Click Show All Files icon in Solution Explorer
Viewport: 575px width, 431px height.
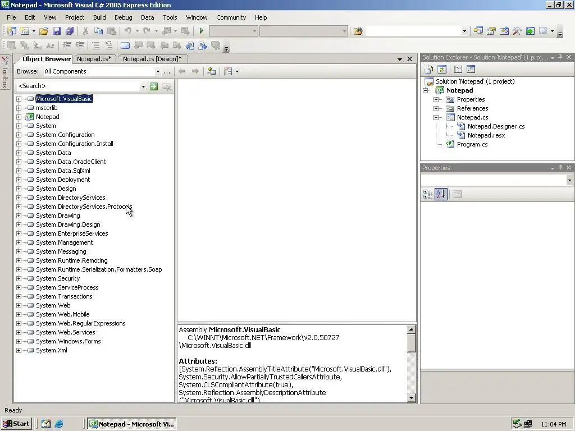429,69
